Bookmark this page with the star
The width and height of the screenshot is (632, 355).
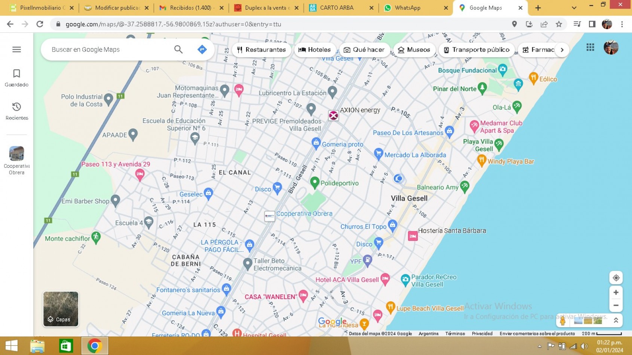pos(559,24)
